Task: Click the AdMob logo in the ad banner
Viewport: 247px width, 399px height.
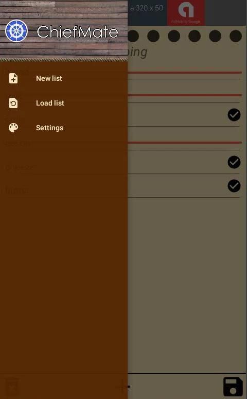Action: (x=186, y=10)
